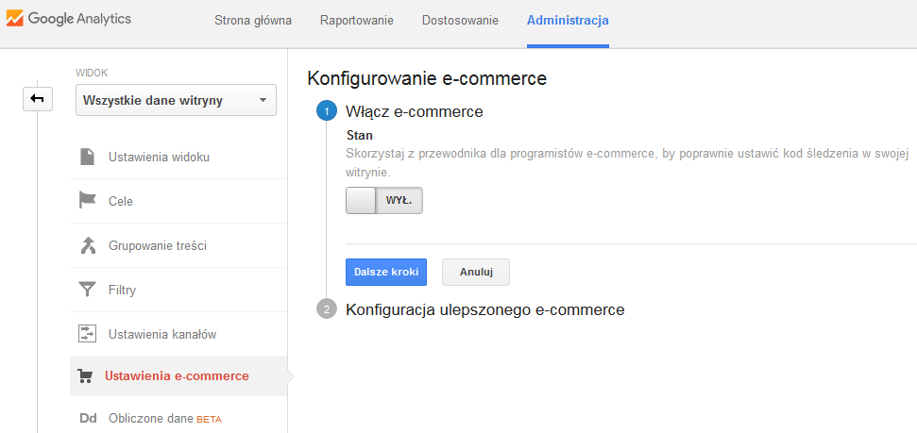
Task: Click the Dd icon for Obliczone dane
Action: click(88, 419)
